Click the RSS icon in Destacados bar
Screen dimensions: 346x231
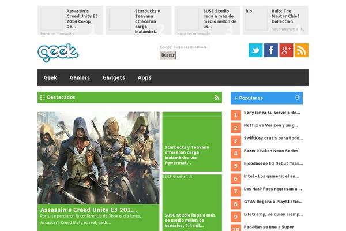217,98
